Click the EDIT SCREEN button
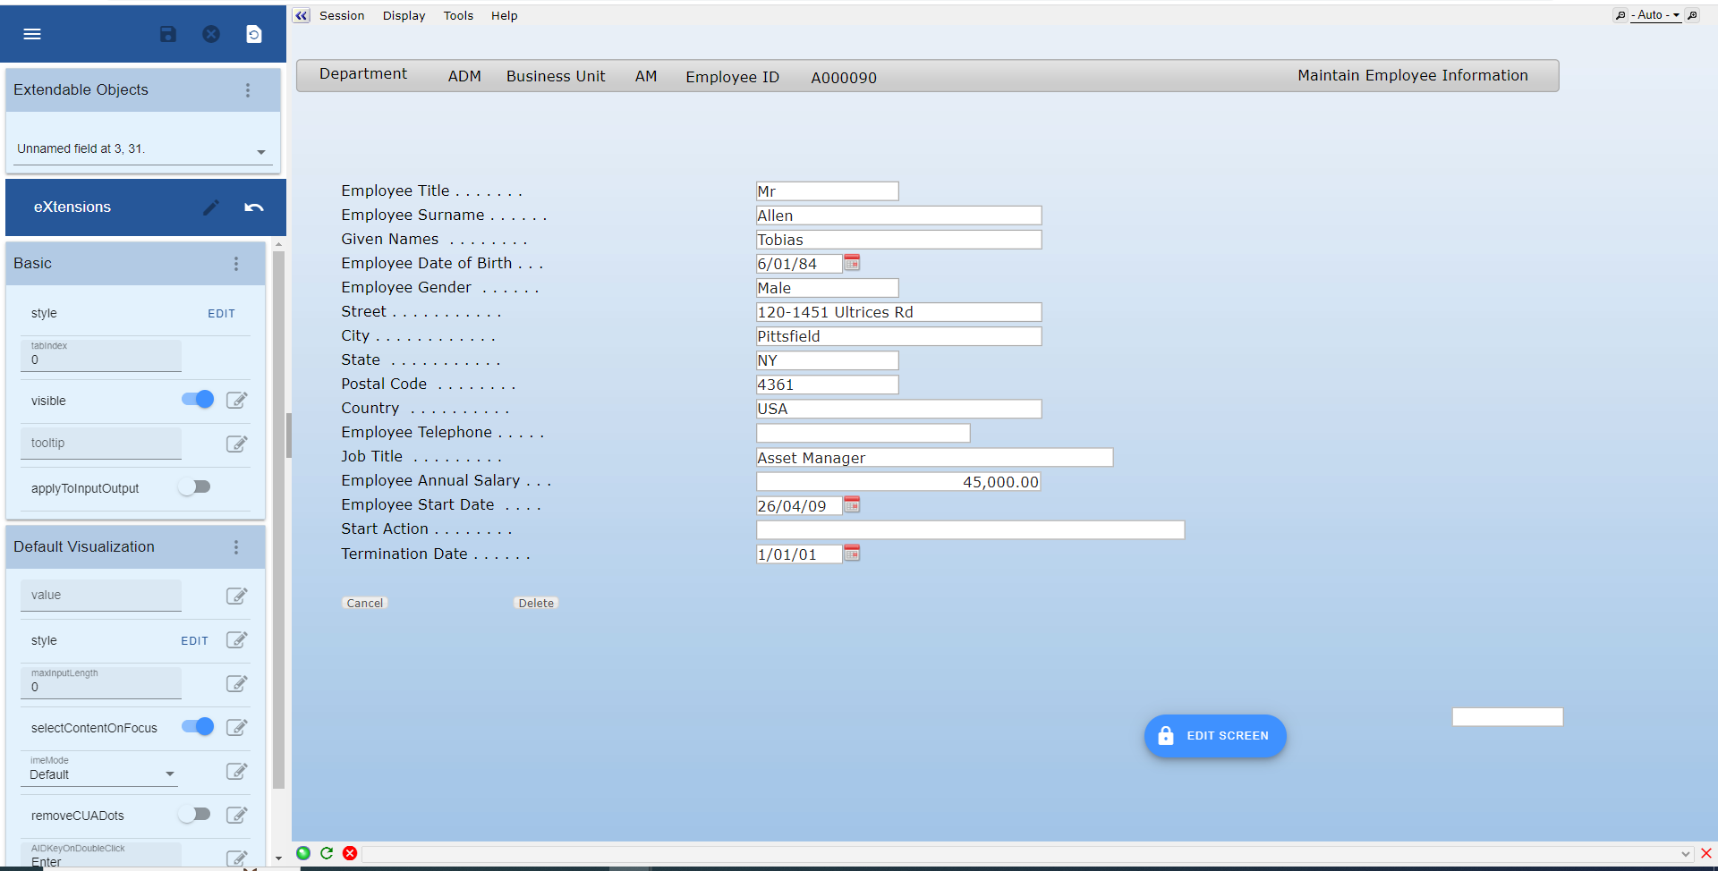This screenshot has width=1718, height=871. click(1215, 736)
